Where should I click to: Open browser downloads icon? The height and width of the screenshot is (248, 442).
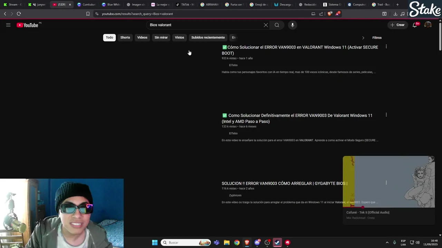pyautogui.click(x=395, y=14)
